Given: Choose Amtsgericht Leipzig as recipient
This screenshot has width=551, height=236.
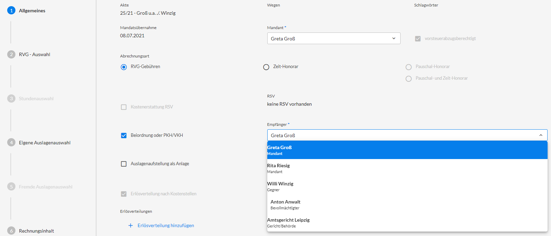Looking at the screenshot, I should coord(407,222).
